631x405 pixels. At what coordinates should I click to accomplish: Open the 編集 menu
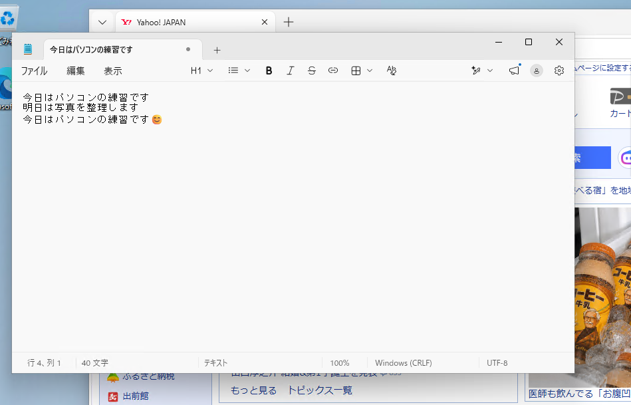pyautogui.click(x=76, y=71)
